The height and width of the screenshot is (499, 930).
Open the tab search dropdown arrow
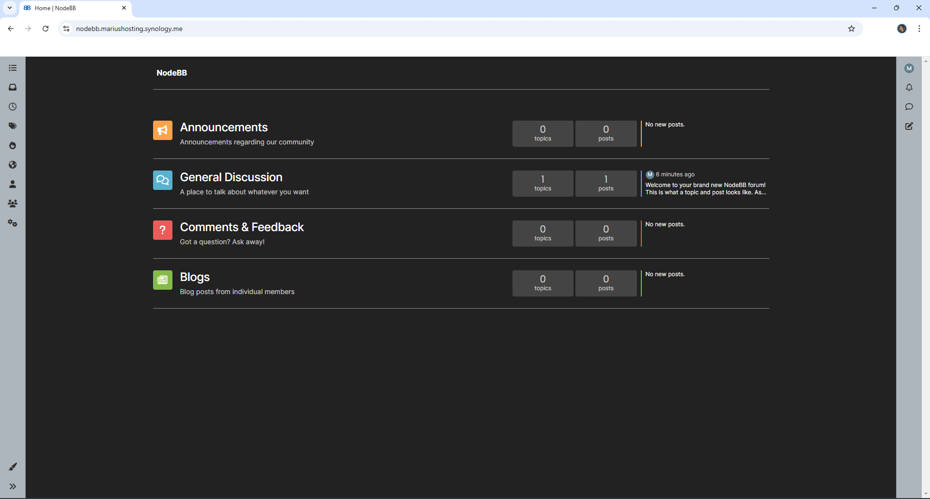coord(10,8)
